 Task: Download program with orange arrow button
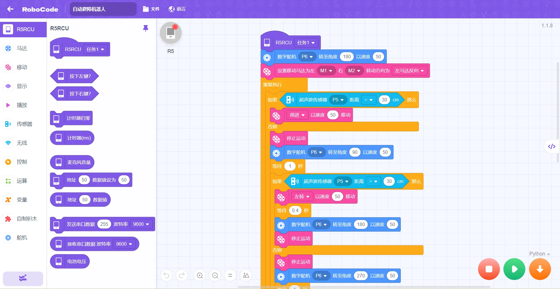pyautogui.click(x=540, y=269)
